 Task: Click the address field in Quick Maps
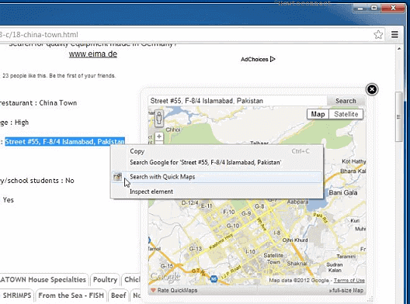pos(238,101)
